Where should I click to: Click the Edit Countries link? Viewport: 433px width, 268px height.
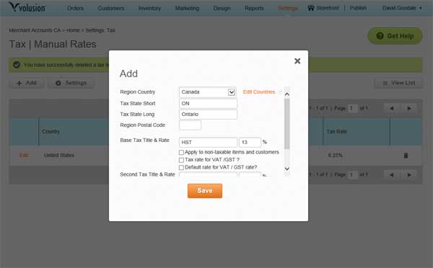click(259, 91)
